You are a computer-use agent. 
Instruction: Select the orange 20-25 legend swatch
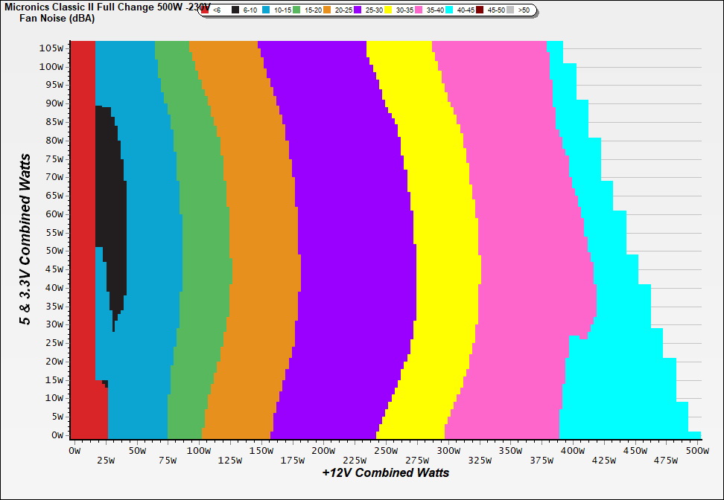click(x=327, y=10)
